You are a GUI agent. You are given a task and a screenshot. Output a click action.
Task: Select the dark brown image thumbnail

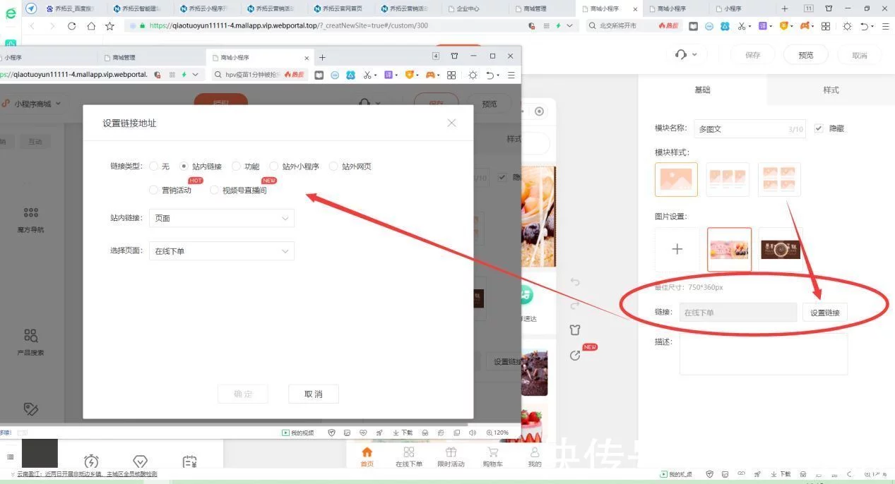(781, 249)
